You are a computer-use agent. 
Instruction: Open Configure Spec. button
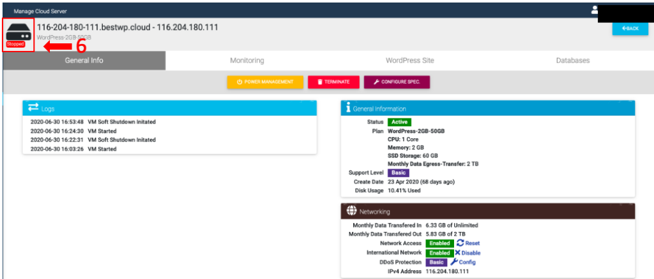pos(397,82)
